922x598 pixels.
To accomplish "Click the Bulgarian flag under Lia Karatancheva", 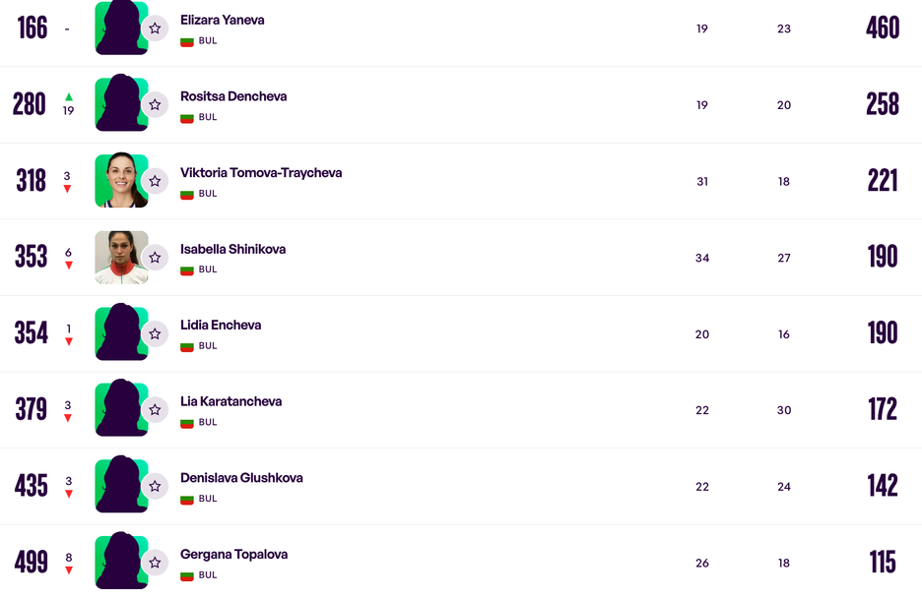I will pyautogui.click(x=187, y=423).
